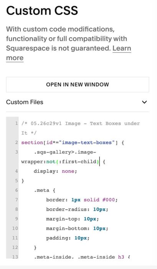This screenshot has width=157, height=269.
Task: Click line number 1 in the gutter
Action: (x=17, y=123)
